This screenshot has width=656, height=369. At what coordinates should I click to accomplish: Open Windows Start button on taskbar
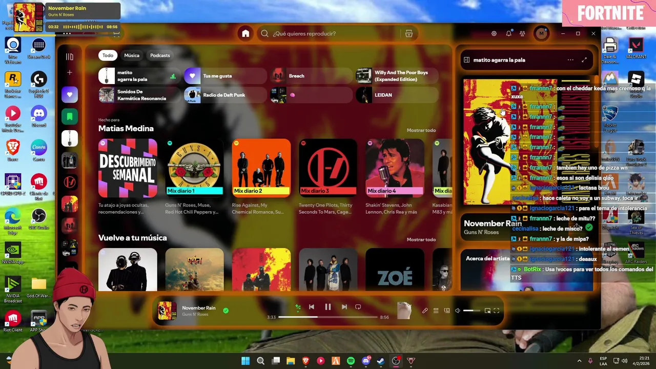[x=245, y=361]
